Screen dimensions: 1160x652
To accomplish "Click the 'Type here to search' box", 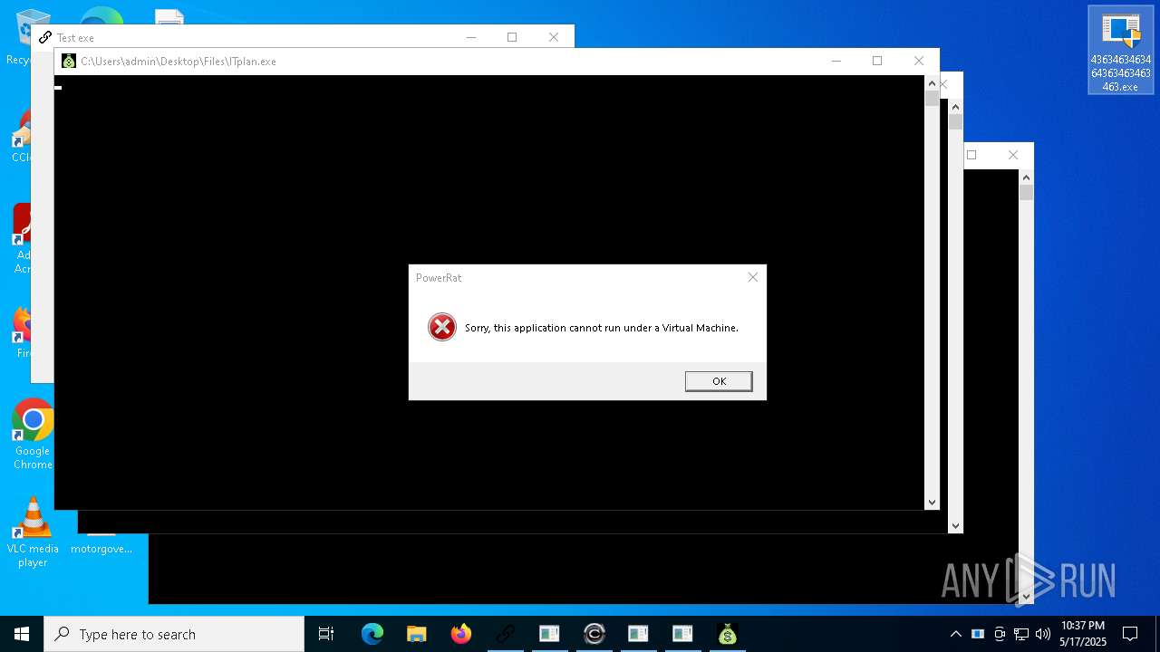I will point(174,634).
